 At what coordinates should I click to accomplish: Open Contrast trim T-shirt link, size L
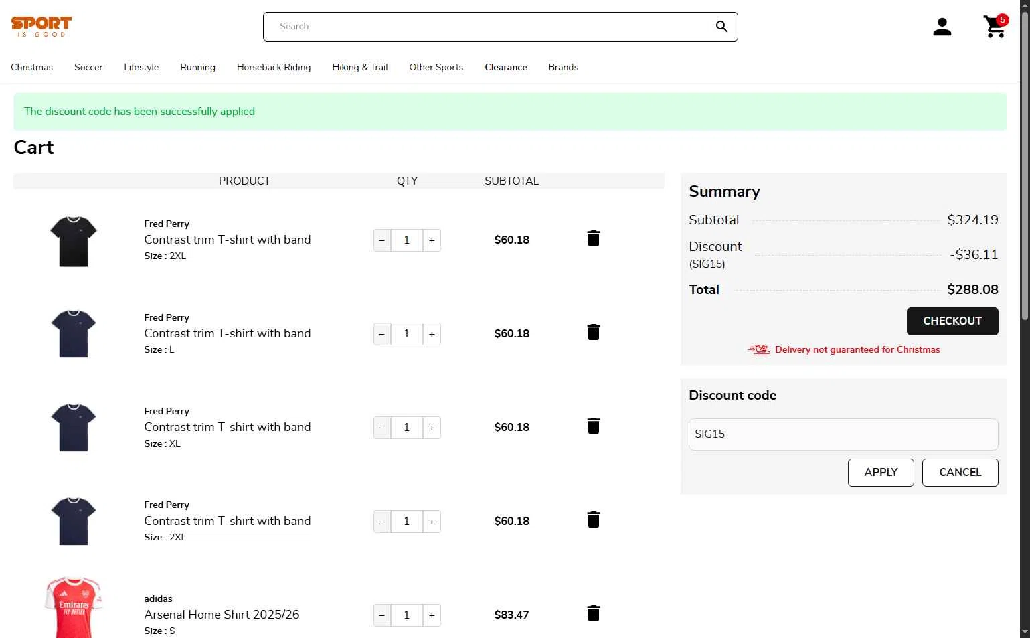[228, 333]
